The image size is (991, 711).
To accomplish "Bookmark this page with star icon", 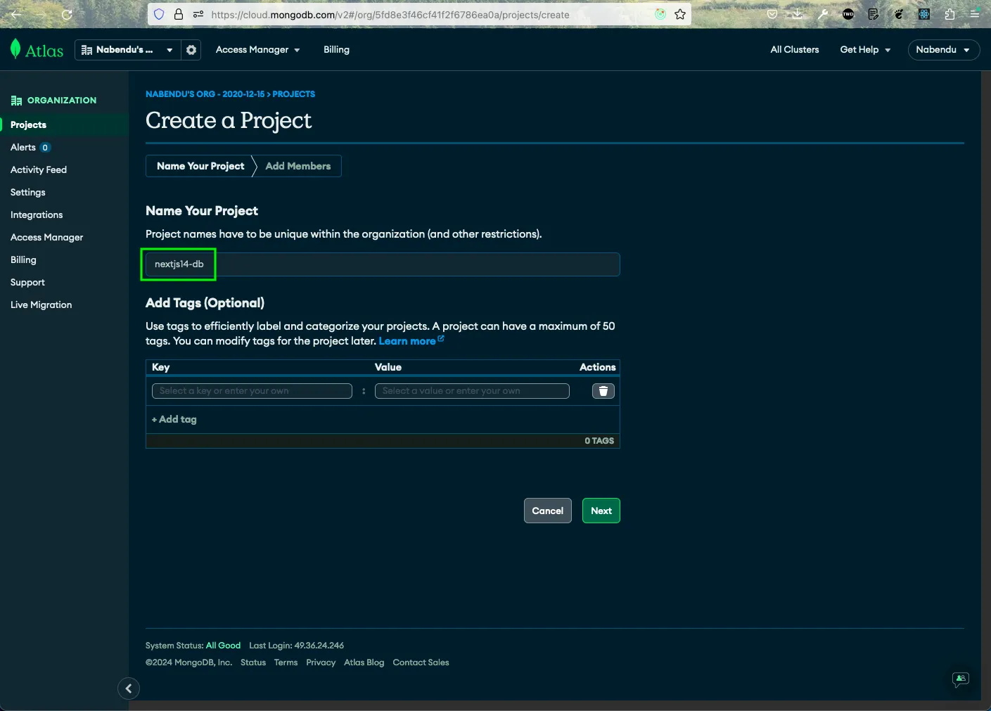I will point(680,14).
